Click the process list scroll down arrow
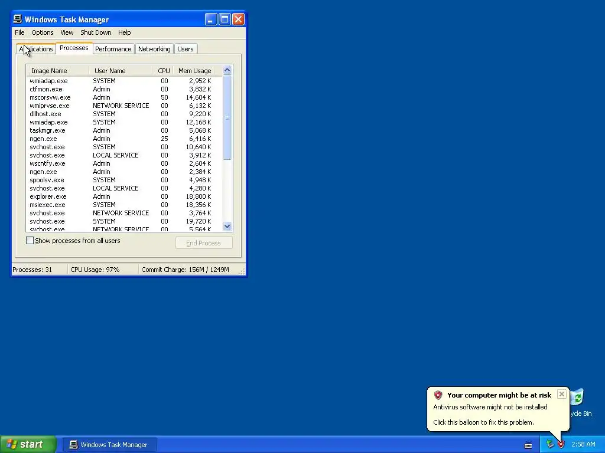Image resolution: width=605 pixels, height=453 pixels. [227, 226]
